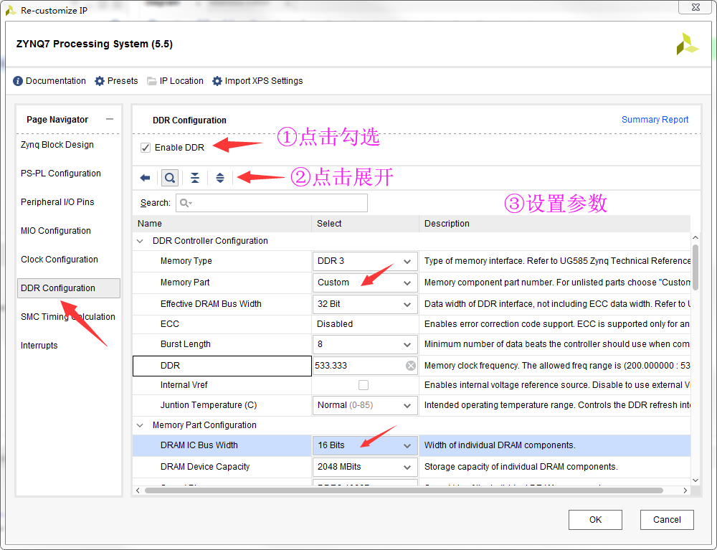Go to SMC Timing Calculation page
This screenshot has width=717, height=550.
pyautogui.click(x=67, y=317)
